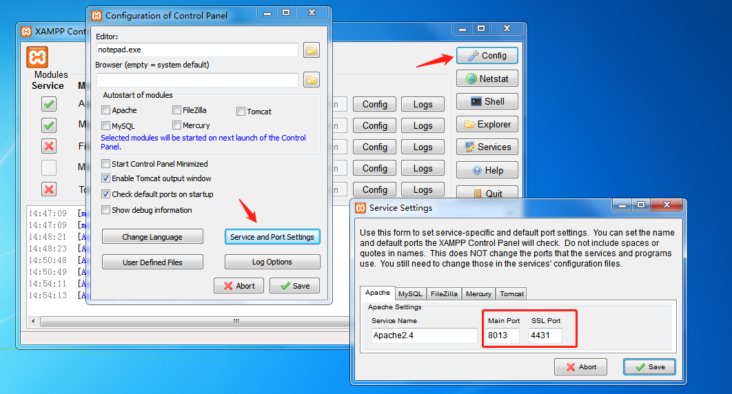732x394 pixels.
Task: Click left arrow of log scrollbar
Action: (x=32, y=321)
